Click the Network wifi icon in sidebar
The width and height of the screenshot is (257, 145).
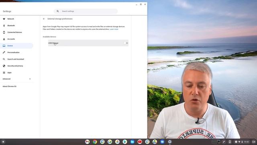(x=4, y=19)
